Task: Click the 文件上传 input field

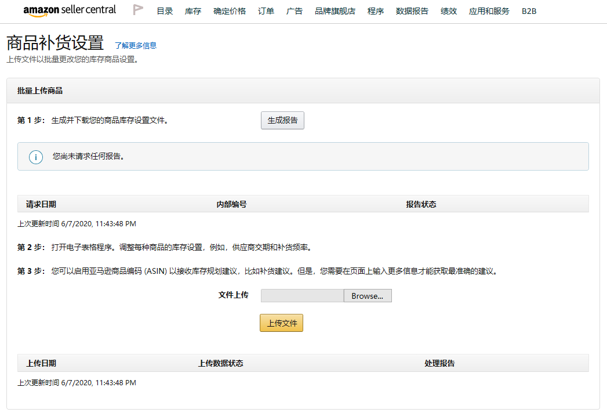Action: (x=302, y=295)
